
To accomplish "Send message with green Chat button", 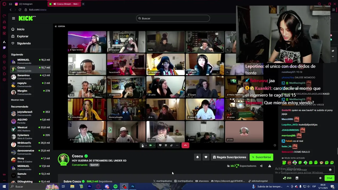I will point(330,178).
